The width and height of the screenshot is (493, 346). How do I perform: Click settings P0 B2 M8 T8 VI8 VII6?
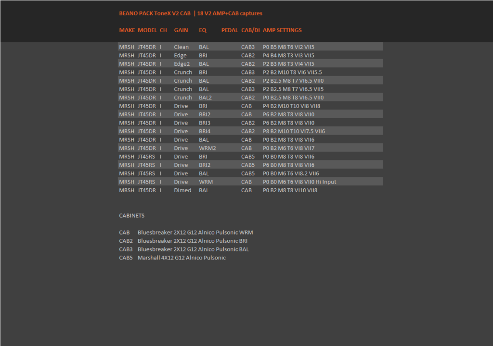[x=288, y=140]
